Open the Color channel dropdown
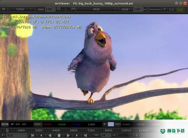The height and width of the screenshot is (138, 188). point(22,9)
